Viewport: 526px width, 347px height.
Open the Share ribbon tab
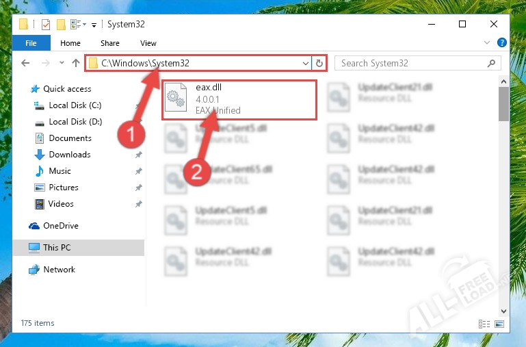coord(109,43)
